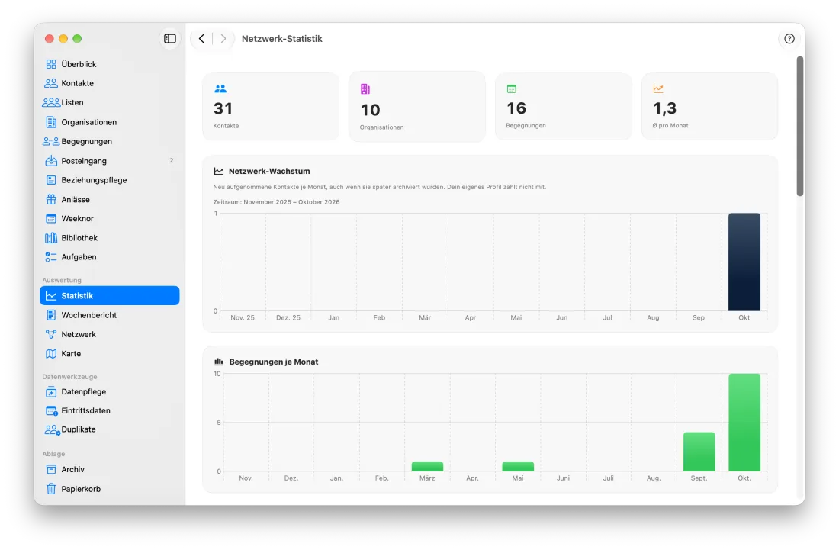Select the Begegnungen icon in sidebar
This screenshot has width=839, height=550.
click(51, 141)
